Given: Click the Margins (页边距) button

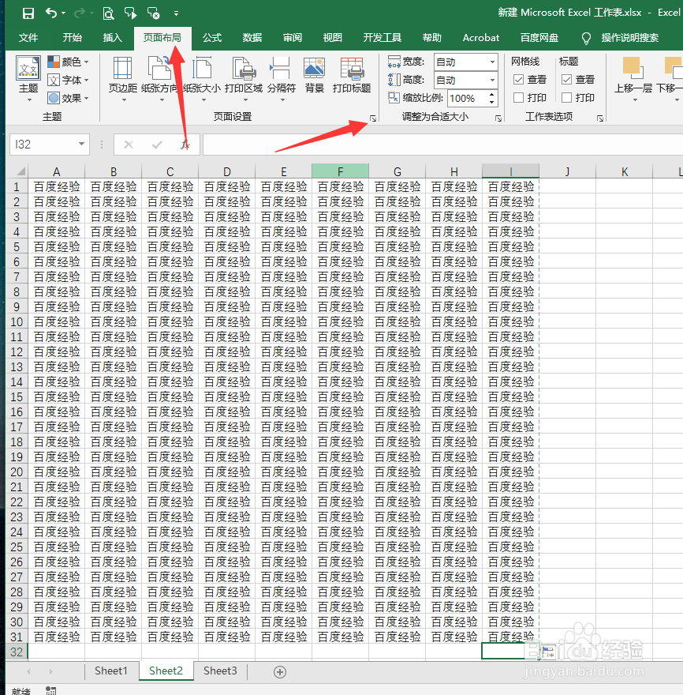Looking at the screenshot, I should (123, 79).
